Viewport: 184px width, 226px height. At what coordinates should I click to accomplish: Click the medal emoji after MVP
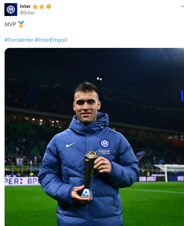point(21,24)
